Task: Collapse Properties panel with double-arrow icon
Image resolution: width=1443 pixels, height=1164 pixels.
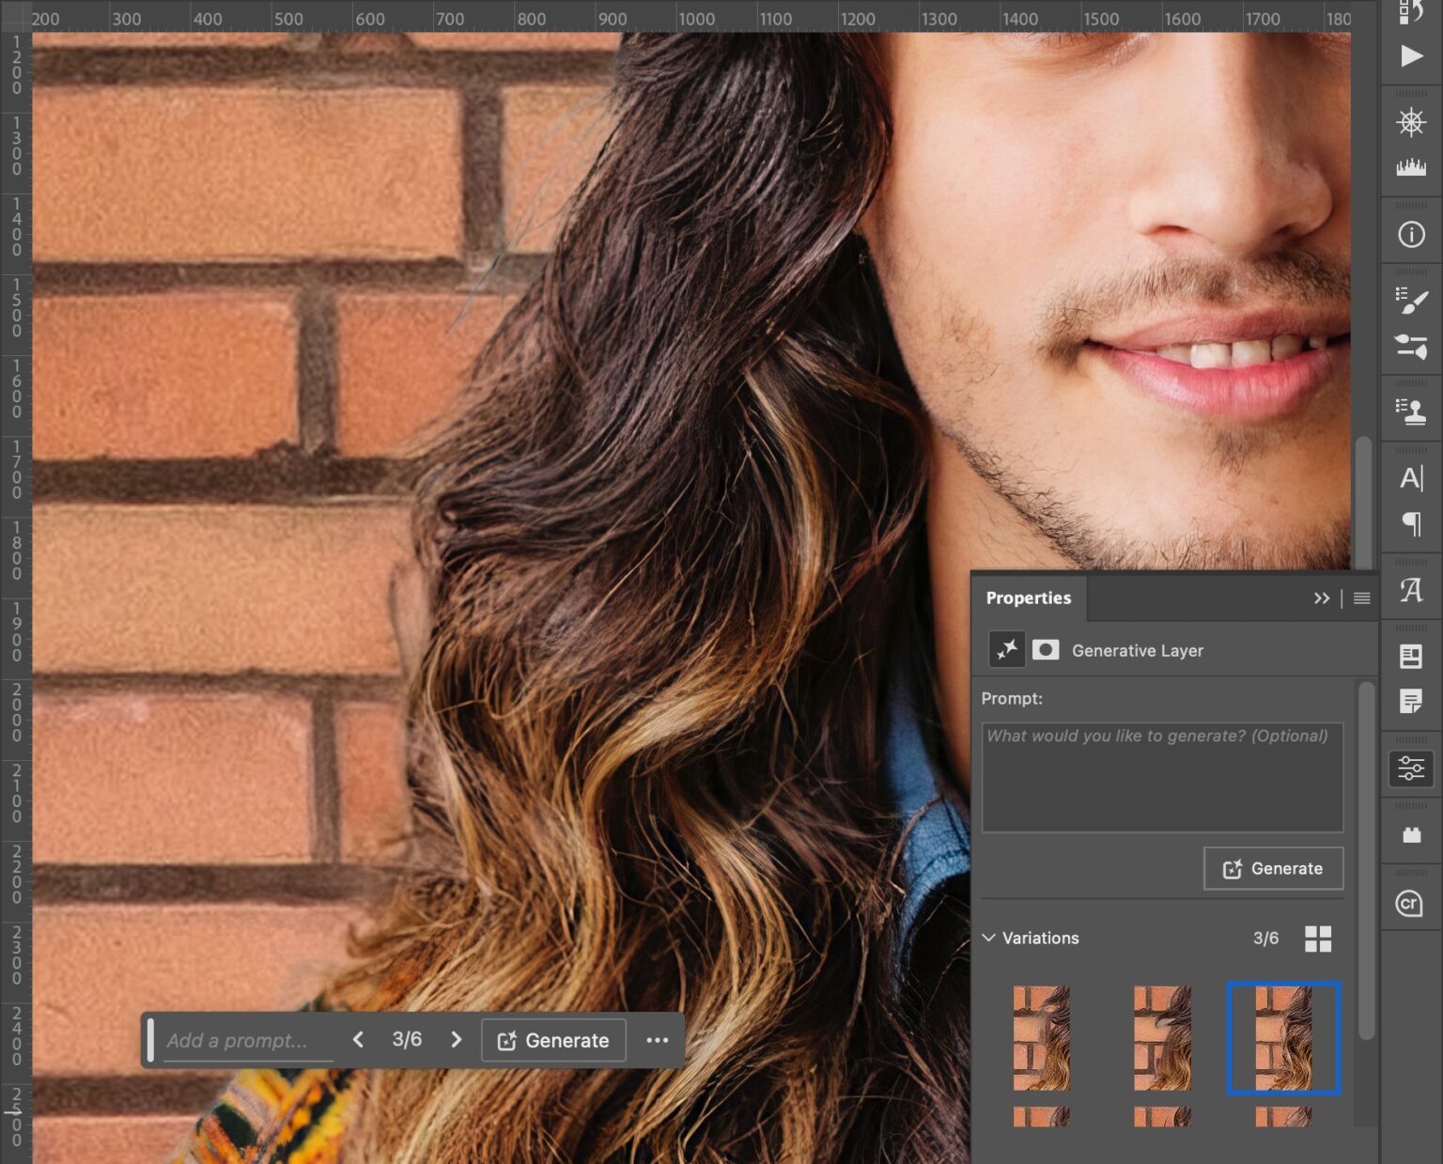Action: point(1322,598)
